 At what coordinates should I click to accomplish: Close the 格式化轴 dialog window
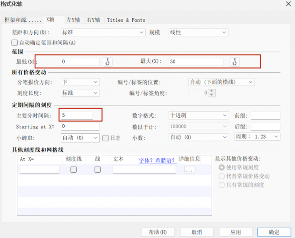coord(288,4)
